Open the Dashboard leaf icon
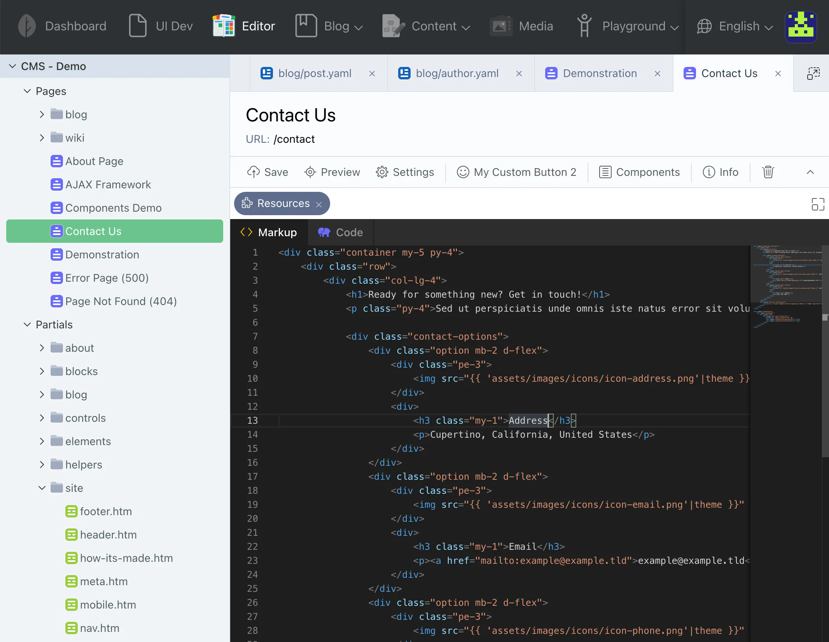The image size is (829, 642). pyautogui.click(x=27, y=26)
